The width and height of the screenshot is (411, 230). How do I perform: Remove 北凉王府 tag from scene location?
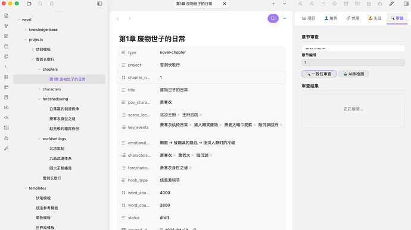(x=178, y=115)
